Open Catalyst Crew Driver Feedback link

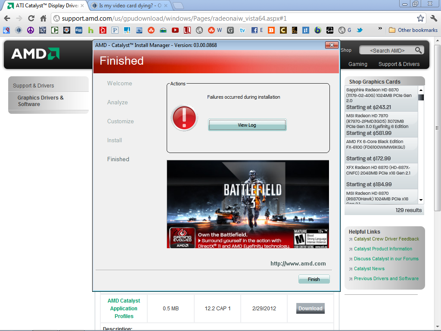tap(386, 239)
